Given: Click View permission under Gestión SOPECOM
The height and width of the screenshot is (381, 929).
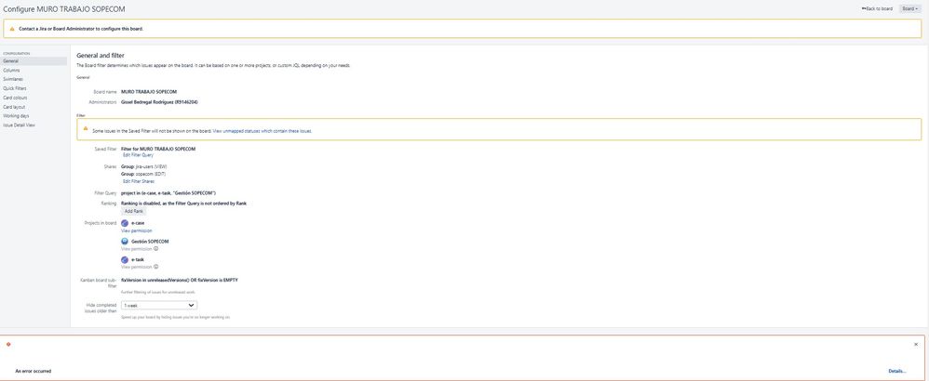Looking at the screenshot, I should coord(136,249).
